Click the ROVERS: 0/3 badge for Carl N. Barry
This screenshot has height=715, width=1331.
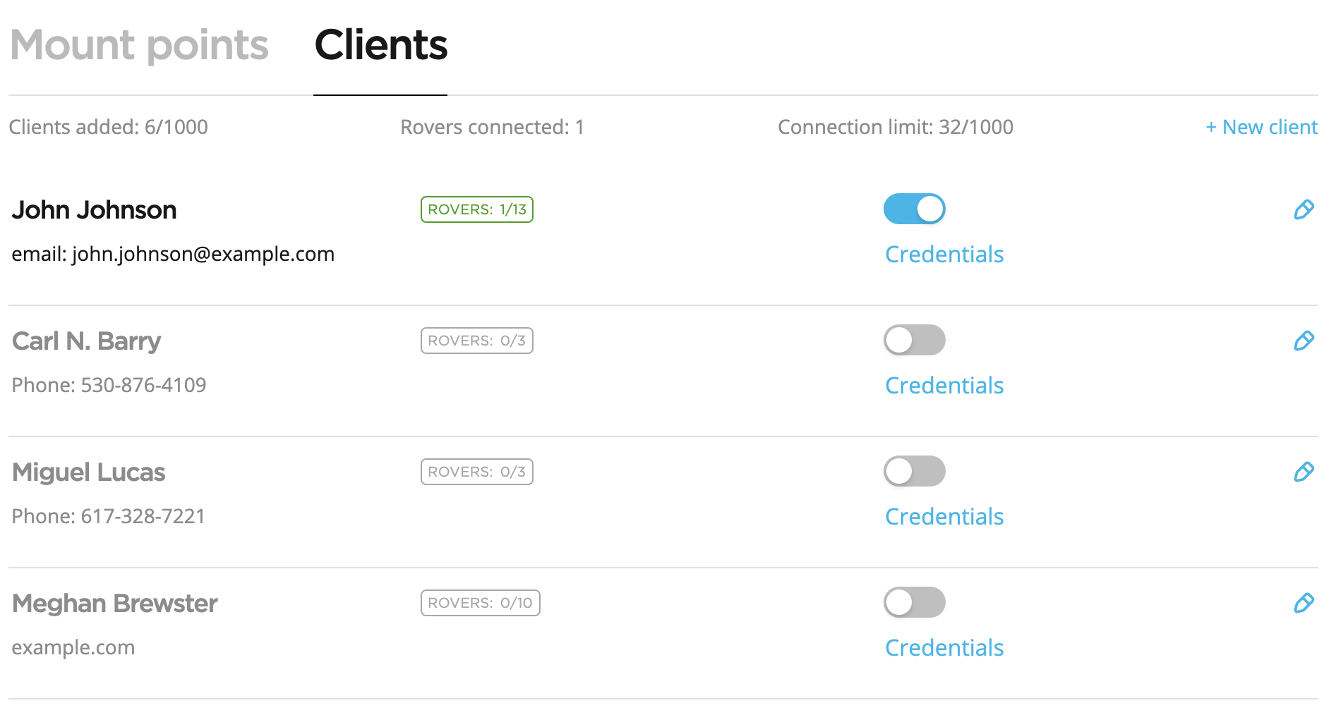click(x=476, y=341)
